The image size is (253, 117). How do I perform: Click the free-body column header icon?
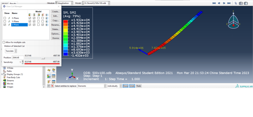tap(43, 15)
